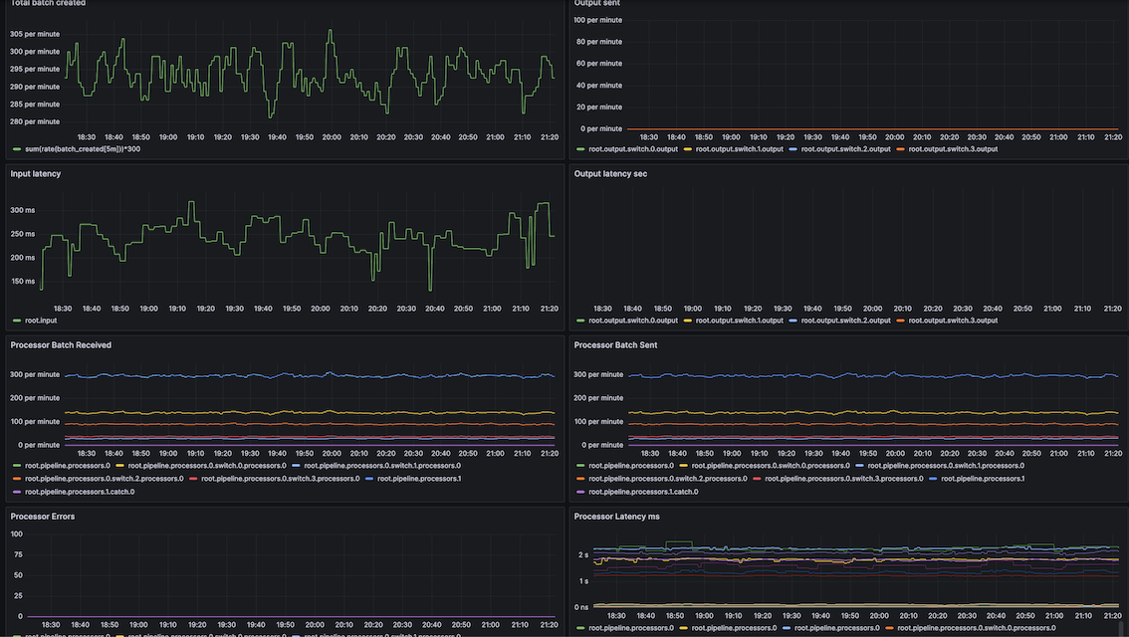Click purple swatch of catch.0 in Processor Batch Received

tap(16, 492)
